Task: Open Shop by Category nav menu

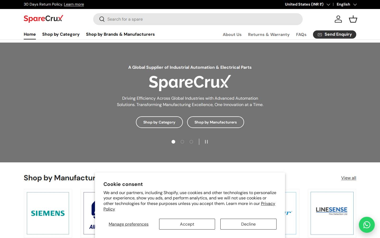Action: point(61,34)
